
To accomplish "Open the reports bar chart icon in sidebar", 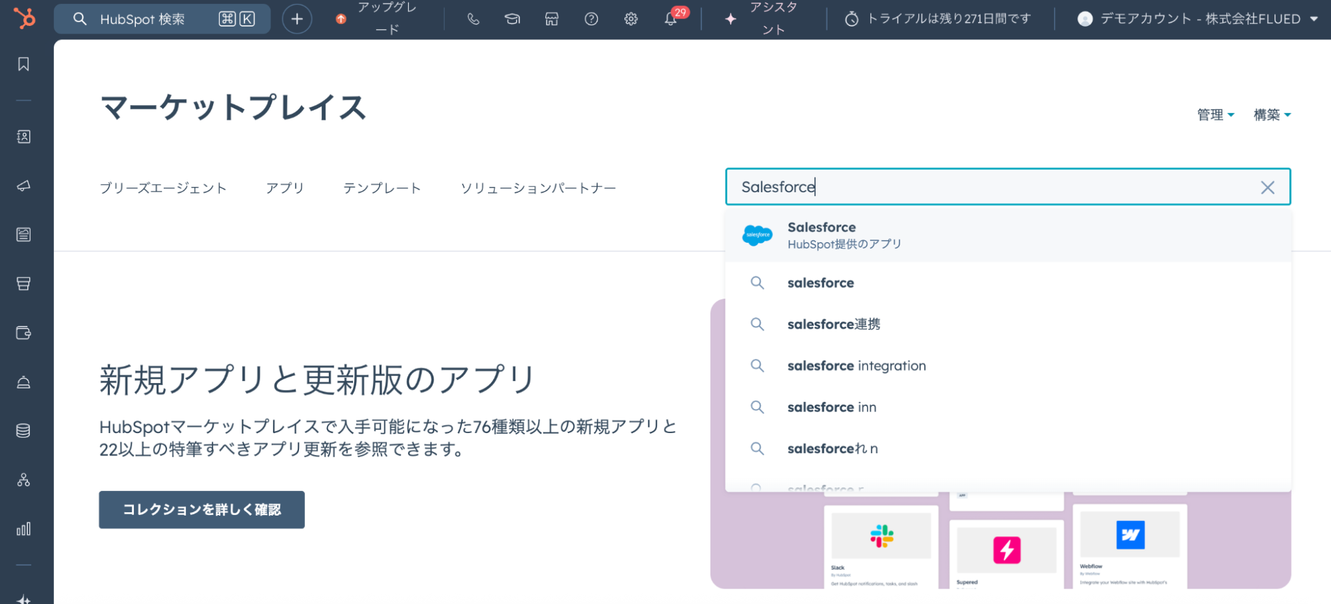I will click(23, 529).
